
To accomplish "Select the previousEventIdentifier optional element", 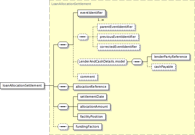I will (118, 37).
